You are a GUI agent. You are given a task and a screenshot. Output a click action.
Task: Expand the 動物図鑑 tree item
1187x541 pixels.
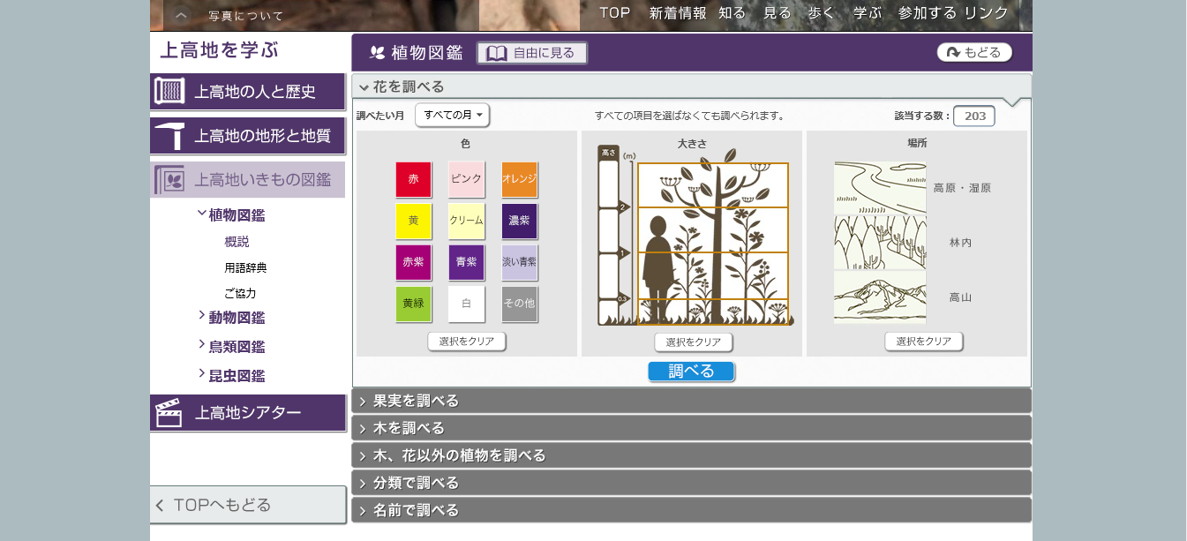click(236, 318)
